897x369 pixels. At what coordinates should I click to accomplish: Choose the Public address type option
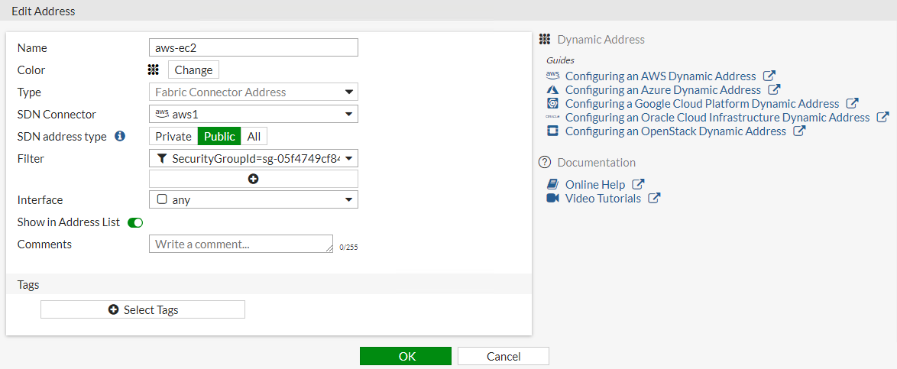(x=219, y=136)
